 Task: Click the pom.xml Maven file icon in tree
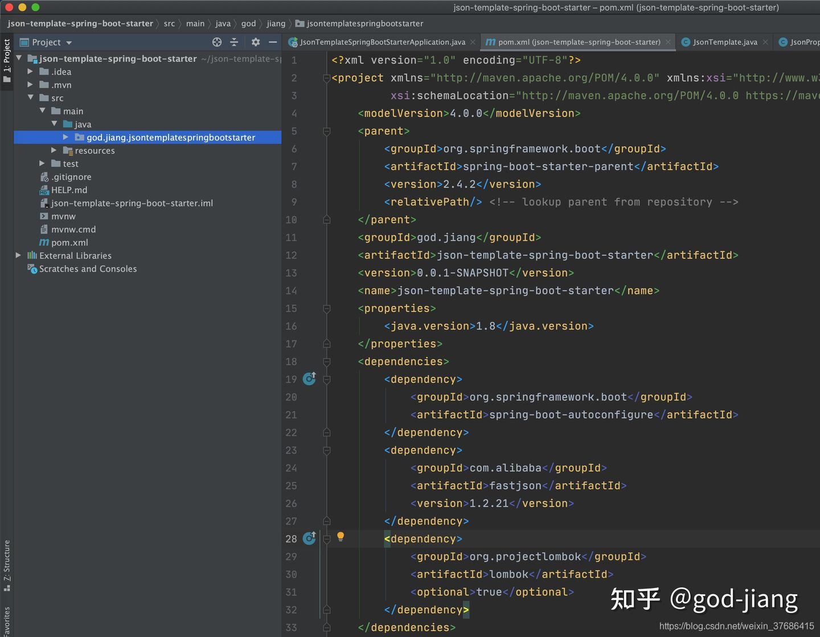pyautogui.click(x=44, y=242)
